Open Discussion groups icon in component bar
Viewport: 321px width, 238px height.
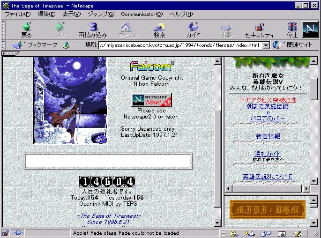pyautogui.click(x=266, y=233)
